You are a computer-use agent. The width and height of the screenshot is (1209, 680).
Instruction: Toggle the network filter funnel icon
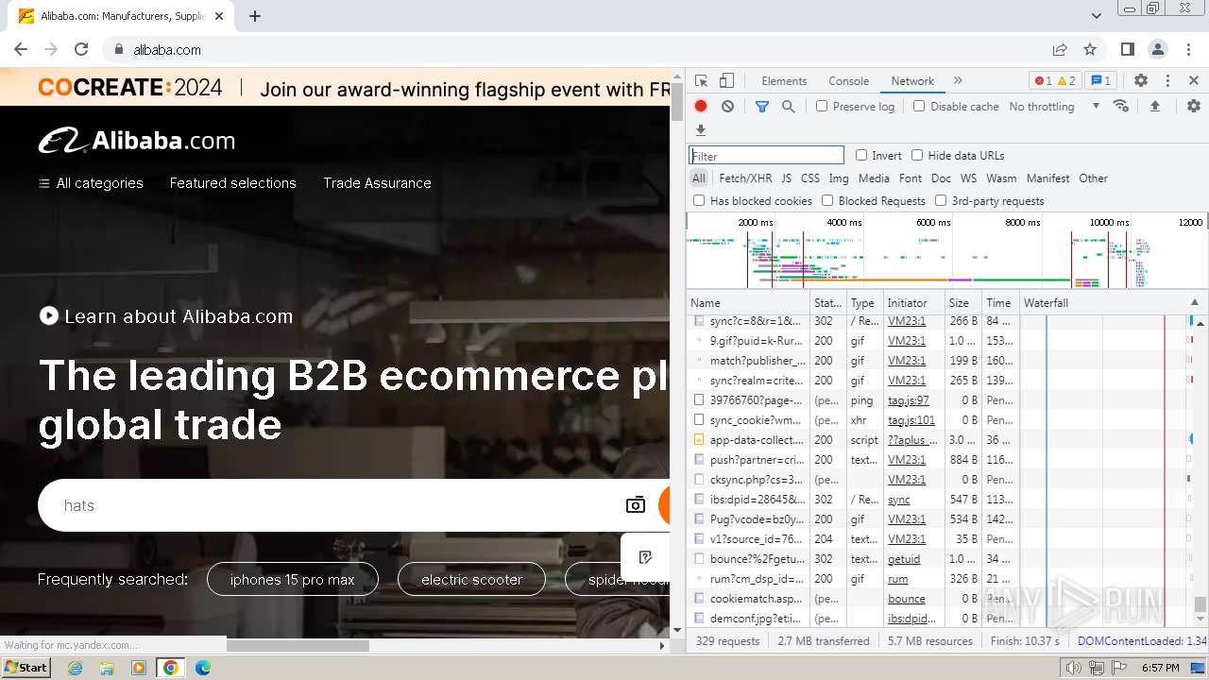[762, 107]
